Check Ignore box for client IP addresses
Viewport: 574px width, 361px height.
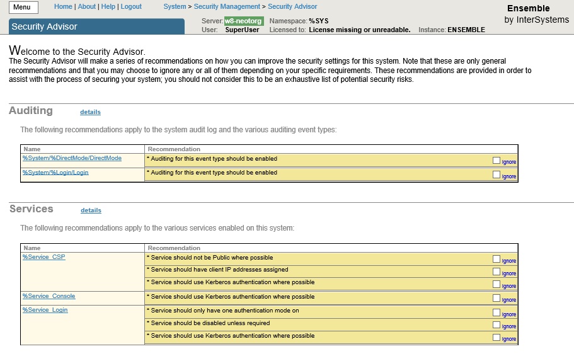497,272
